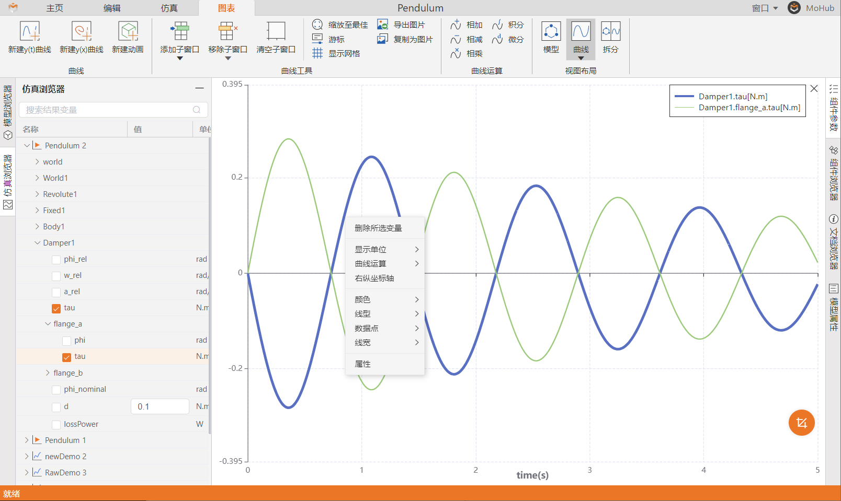This screenshot has height=501, width=841.
Task: Collapse the Pendulum 2 tree node
Action: tap(27, 145)
